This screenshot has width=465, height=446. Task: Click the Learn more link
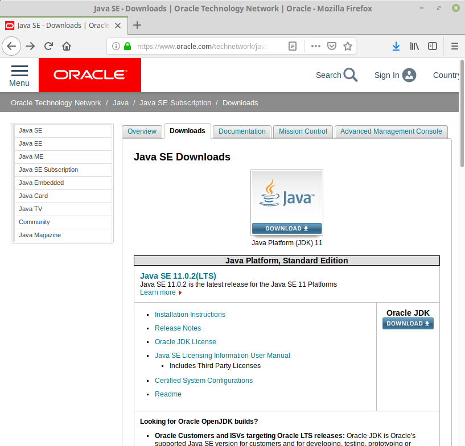[x=158, y=292]
